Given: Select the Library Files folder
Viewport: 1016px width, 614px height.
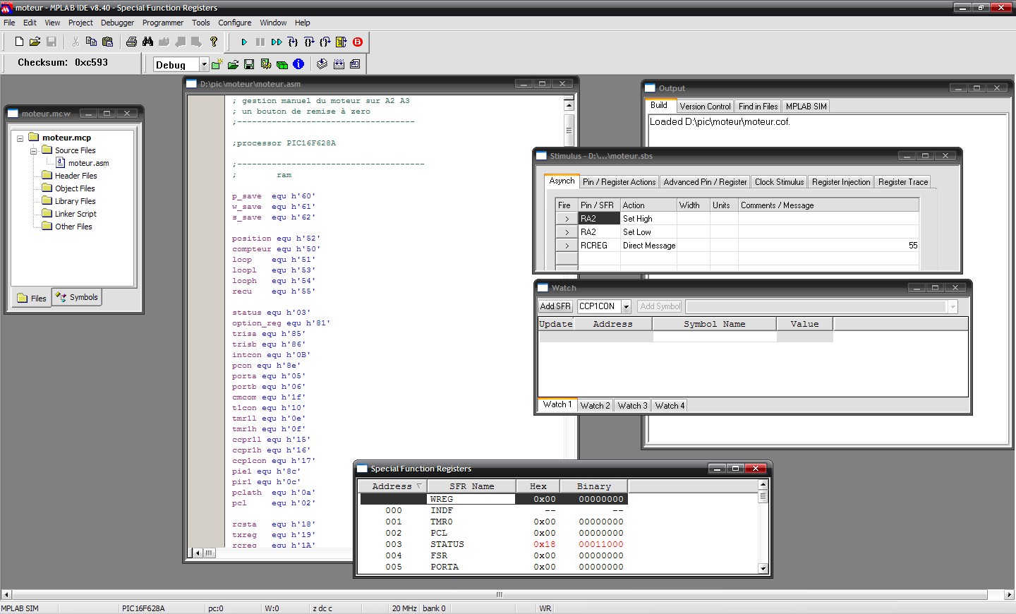Looking at the screenshot, I should click(75, 201).
